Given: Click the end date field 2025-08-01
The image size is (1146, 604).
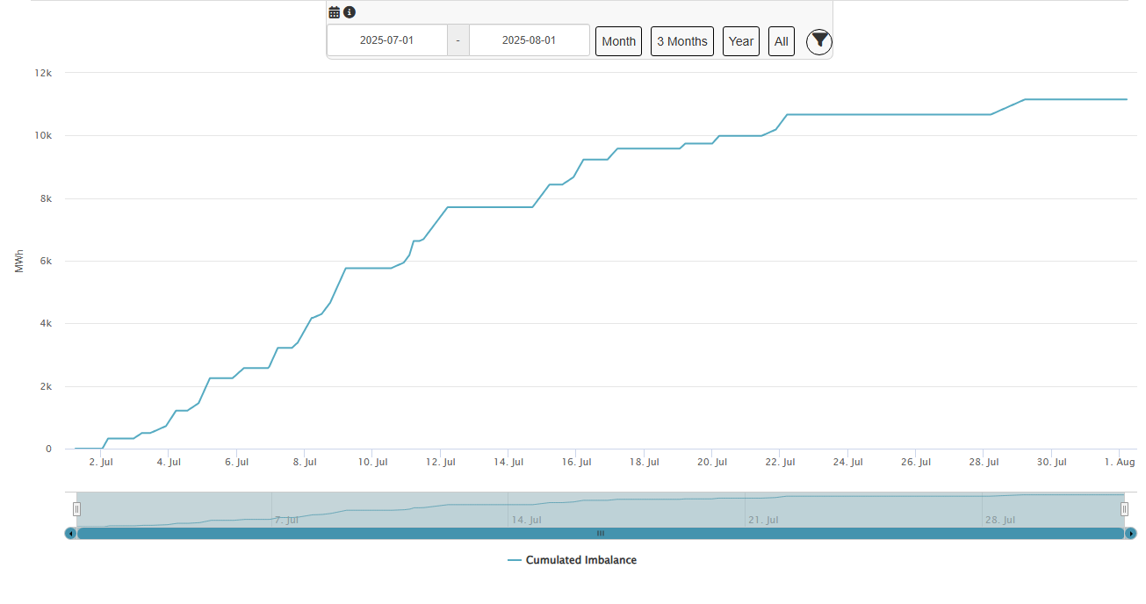Looking at the screenshot, I should (529, 40).
